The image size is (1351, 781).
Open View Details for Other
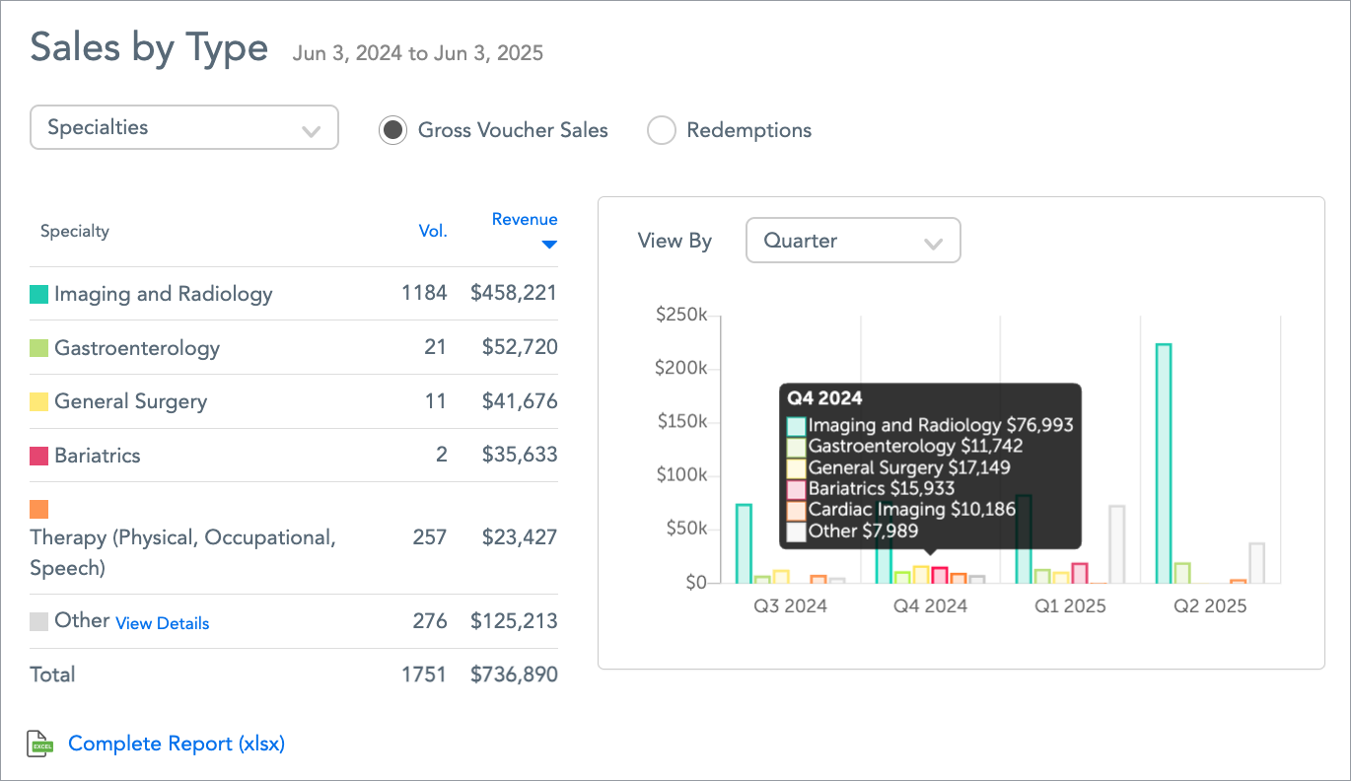[x=163, y=623]
